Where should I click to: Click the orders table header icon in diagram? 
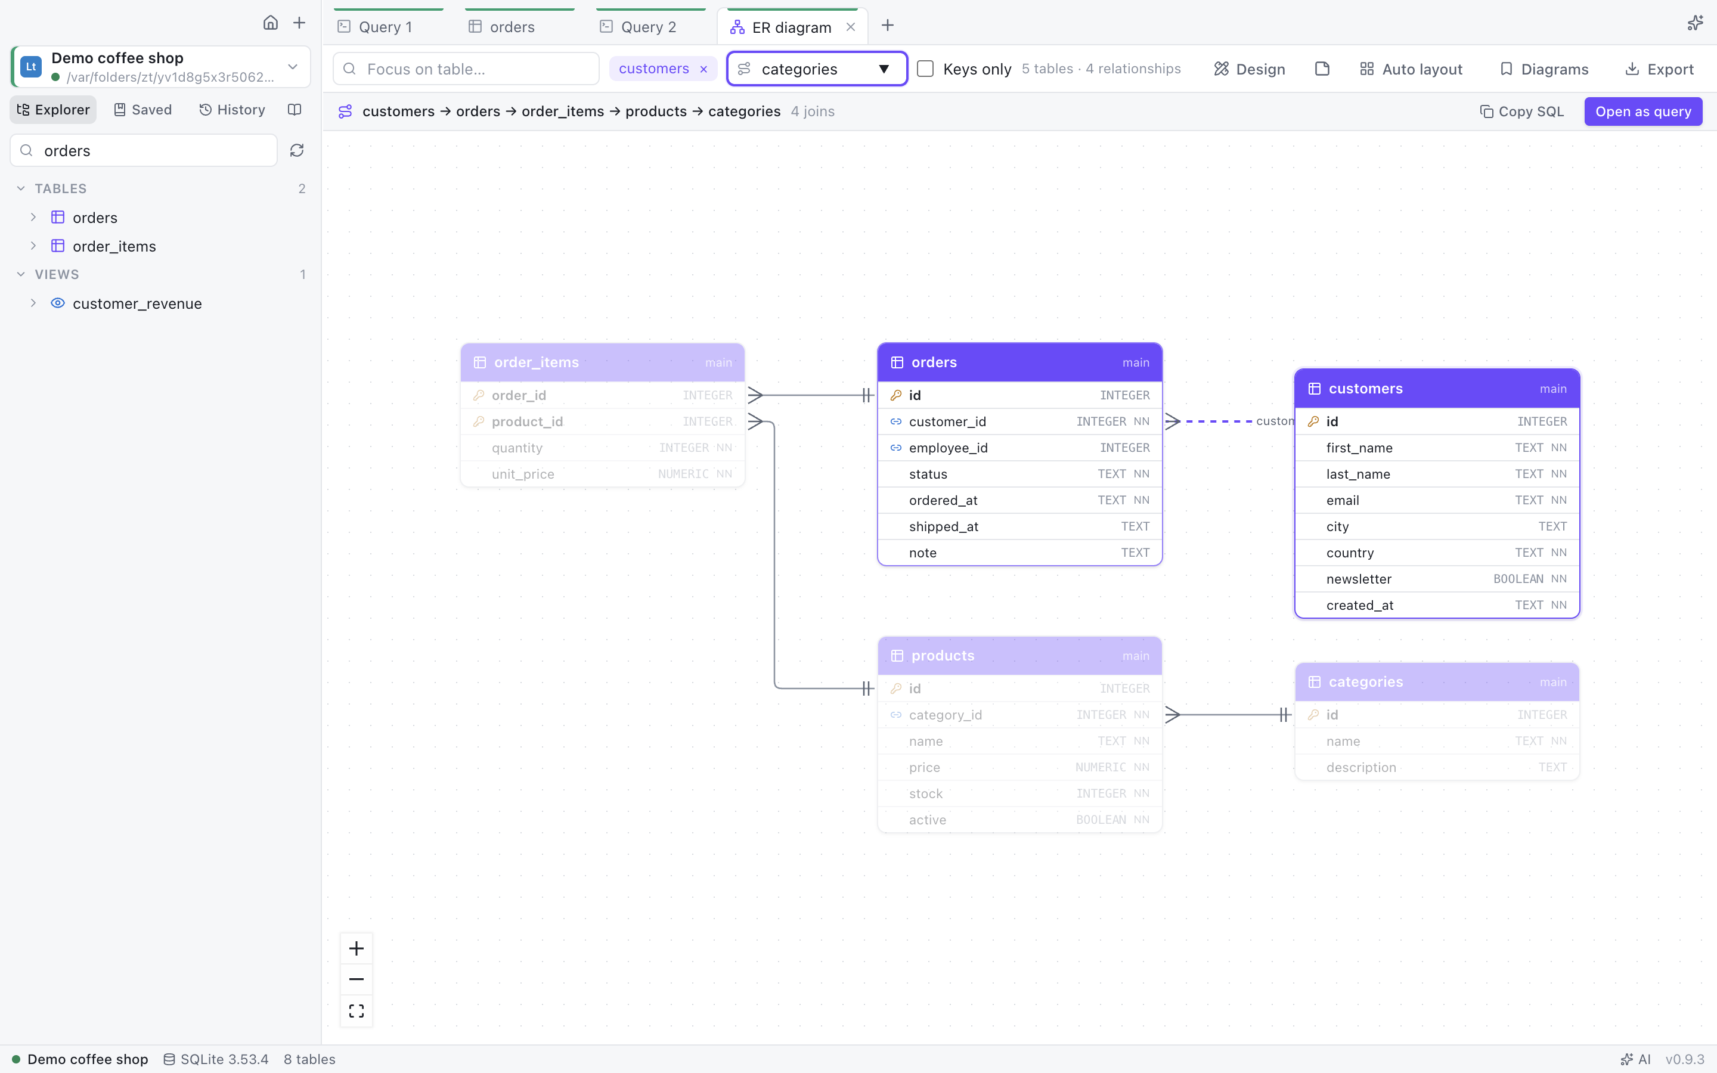[x=897, y=362]
